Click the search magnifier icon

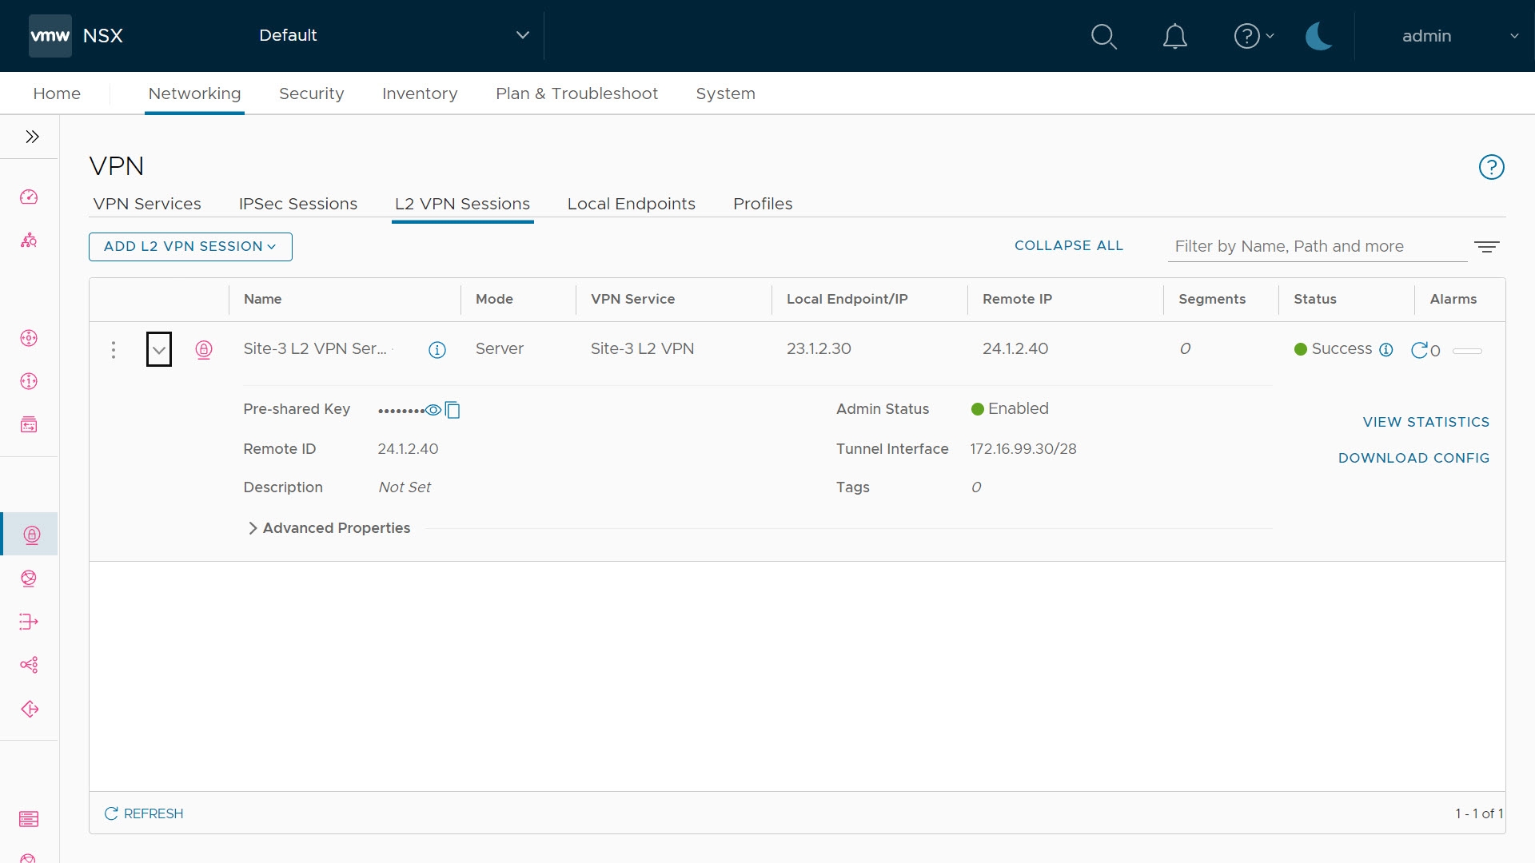click(x=1103, y=36)
